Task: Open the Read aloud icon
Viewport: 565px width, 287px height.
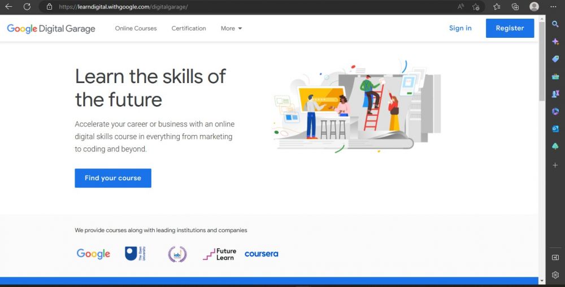Action: (460, 6)
